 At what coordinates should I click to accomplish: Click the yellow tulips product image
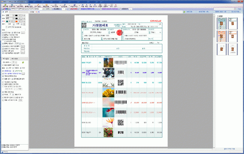pyautogui.click(x=108, y=93)
